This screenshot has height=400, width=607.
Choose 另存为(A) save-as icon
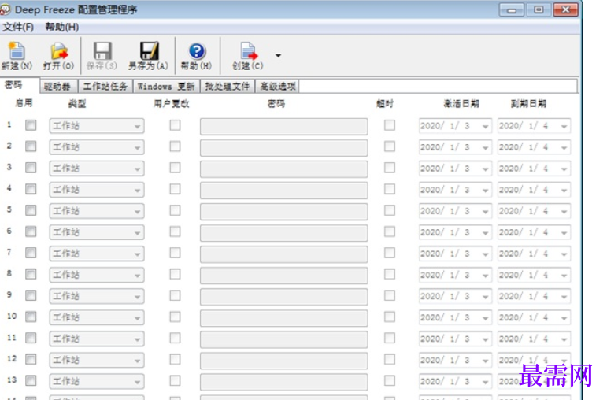click(x=148, y=56)
